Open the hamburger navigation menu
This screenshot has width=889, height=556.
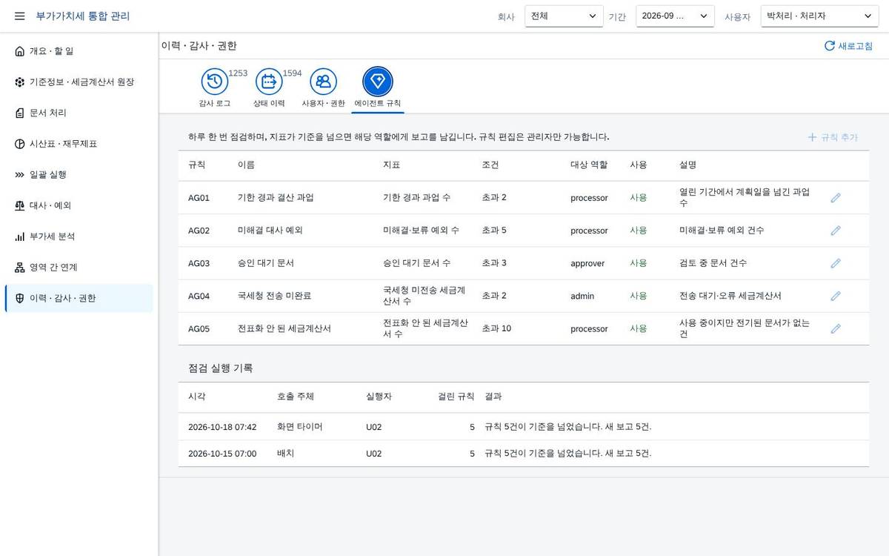pos(20,16)
